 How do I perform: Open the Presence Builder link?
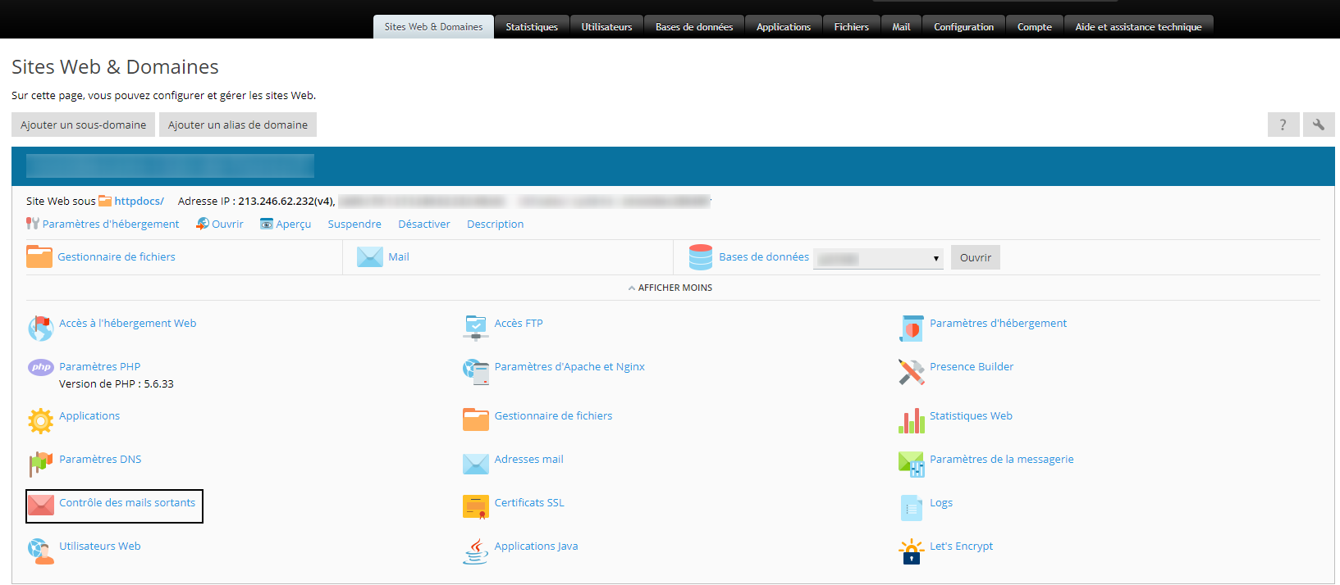[972, 366]
